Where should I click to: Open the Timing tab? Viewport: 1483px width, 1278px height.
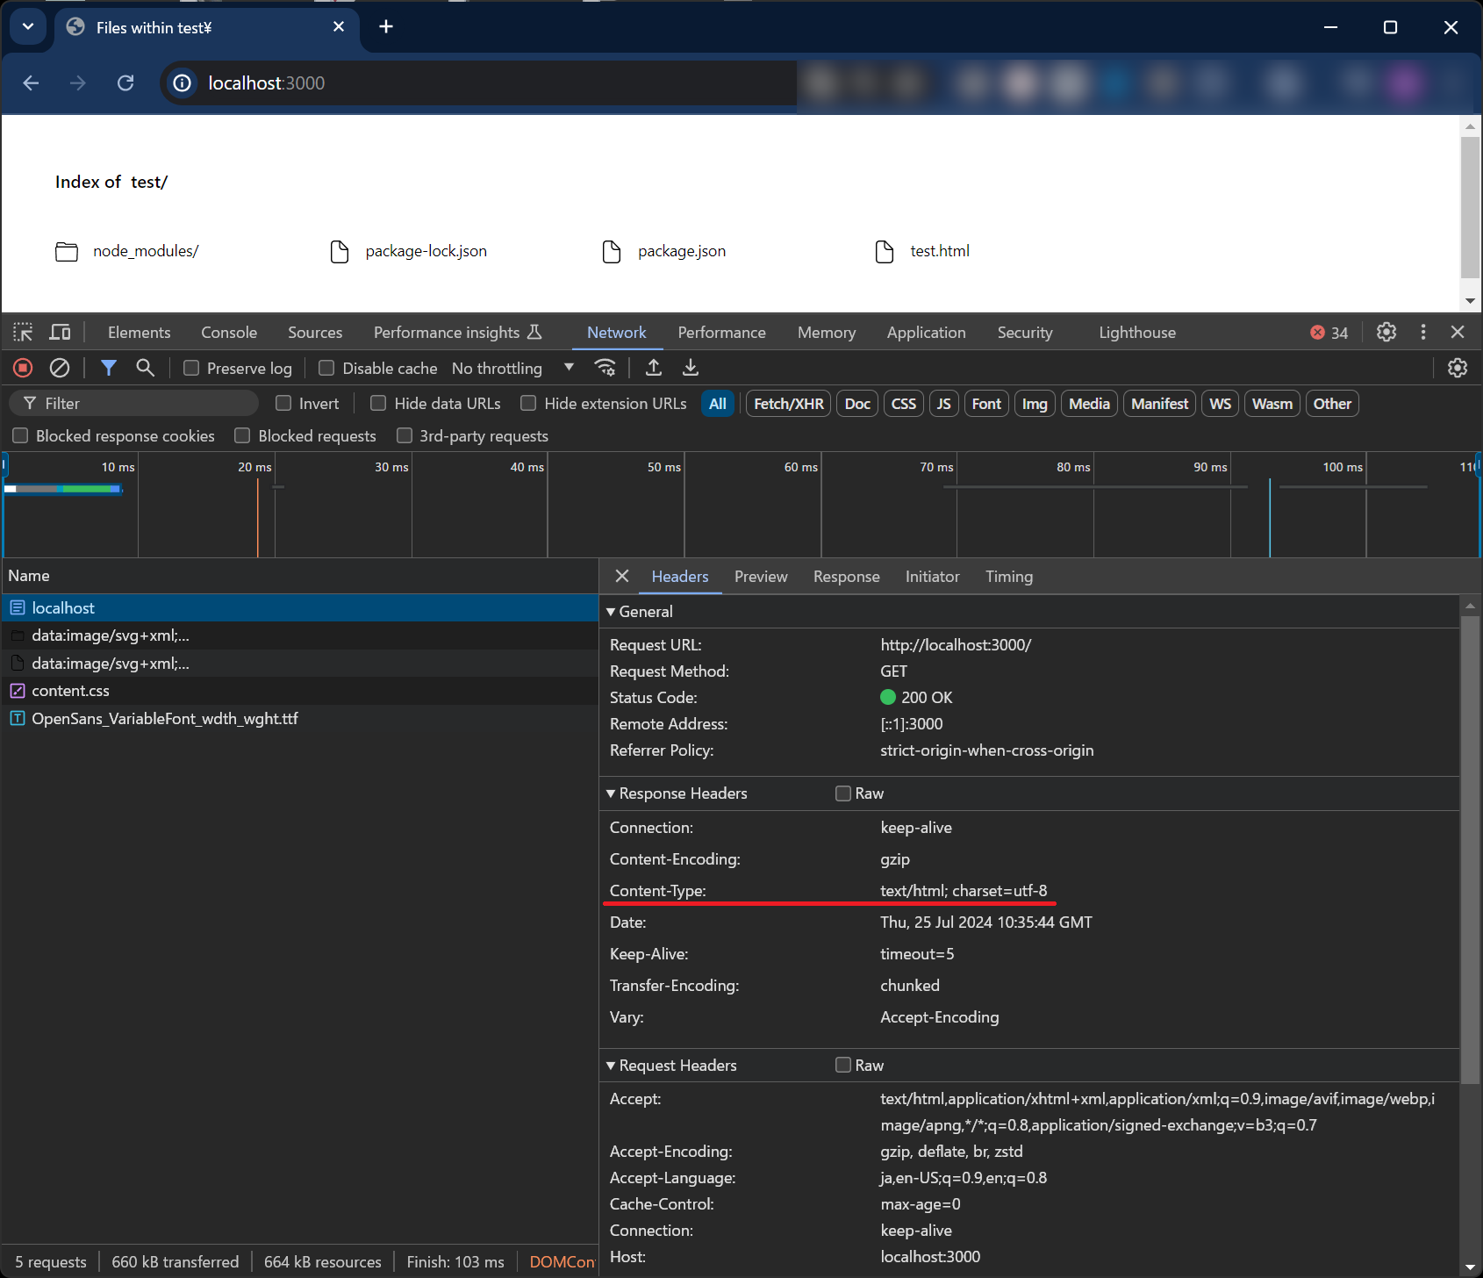(x=1008, y=577)
